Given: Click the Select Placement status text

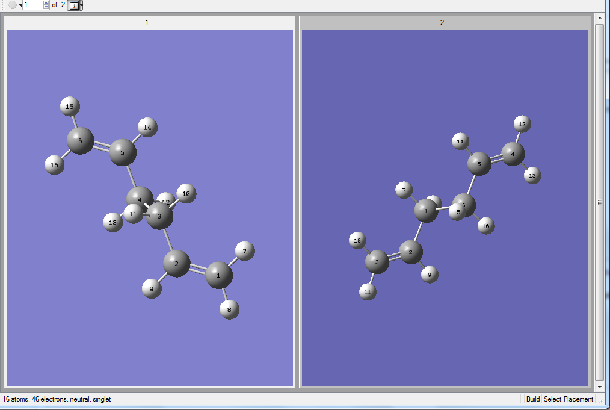Looking at the screenshot, I should 568,399.
